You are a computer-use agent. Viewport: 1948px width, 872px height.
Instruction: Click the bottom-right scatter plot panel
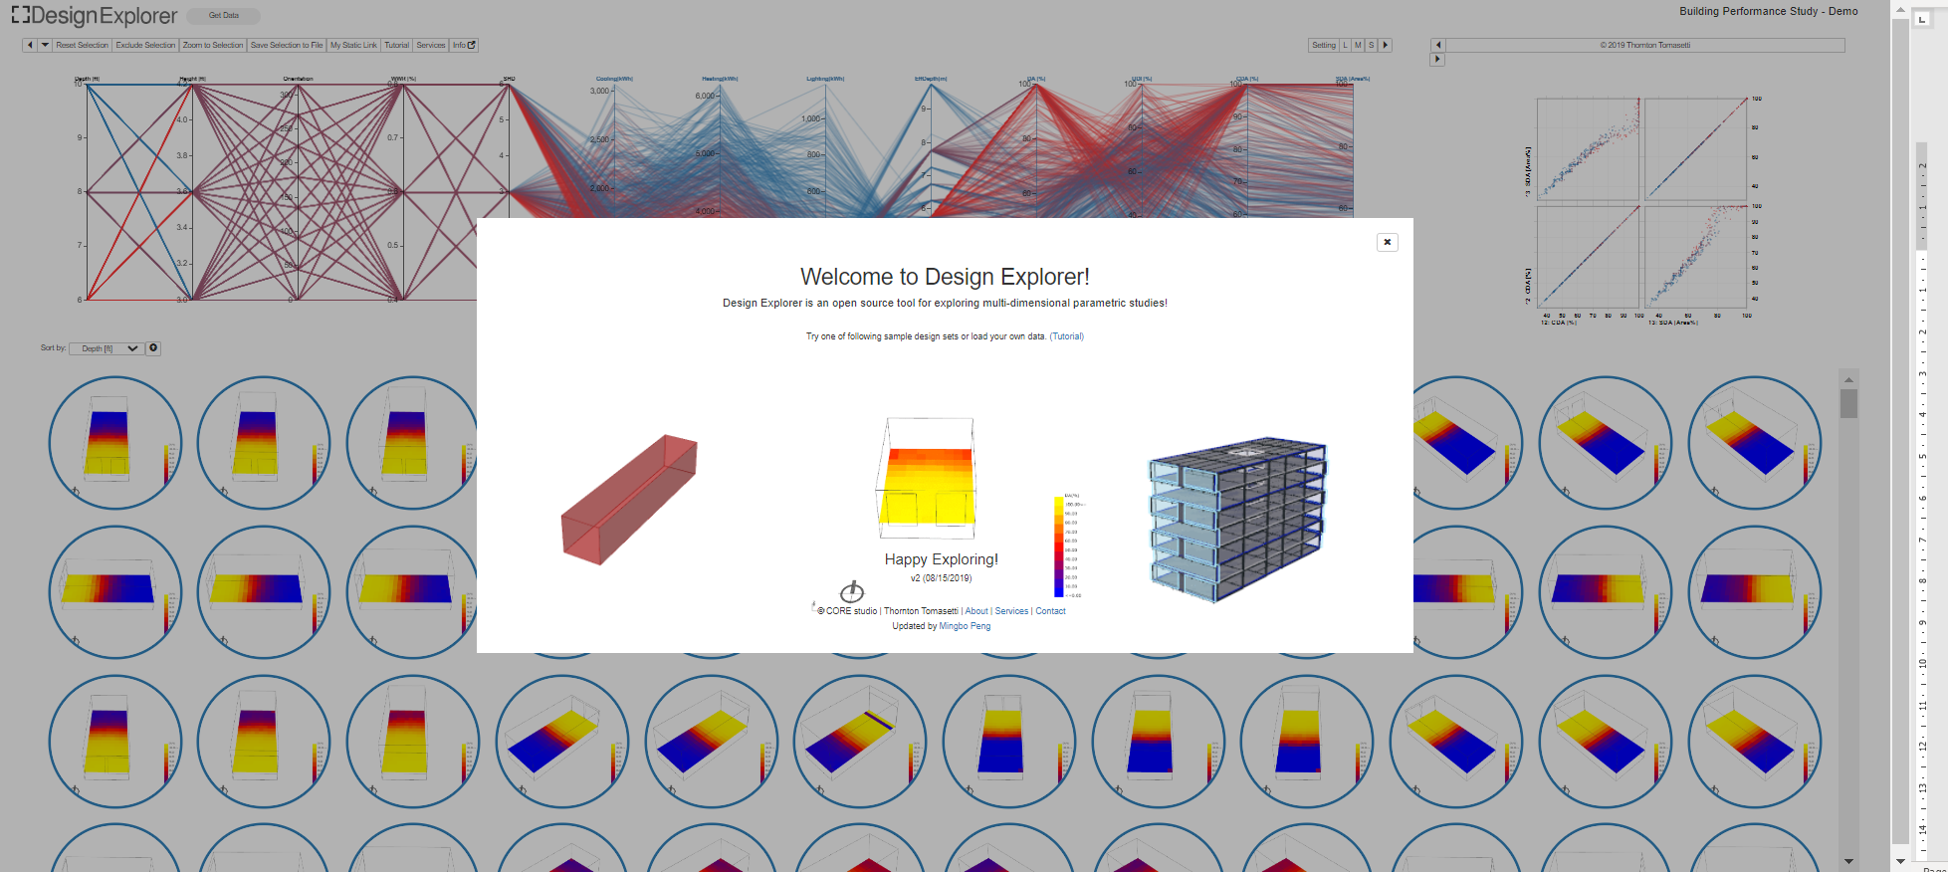[x=1696, y=257]
